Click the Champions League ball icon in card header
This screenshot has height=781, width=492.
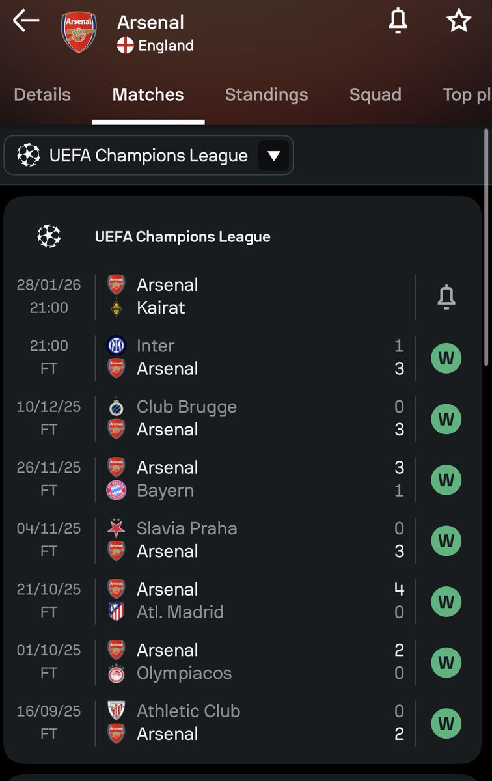click(49, 236)
